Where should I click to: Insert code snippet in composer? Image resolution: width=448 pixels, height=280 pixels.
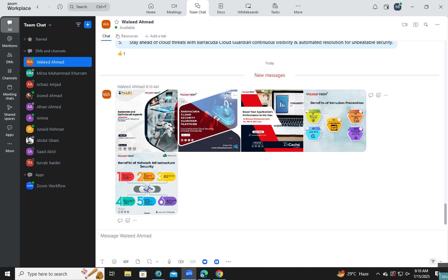(x=193, y=262)
